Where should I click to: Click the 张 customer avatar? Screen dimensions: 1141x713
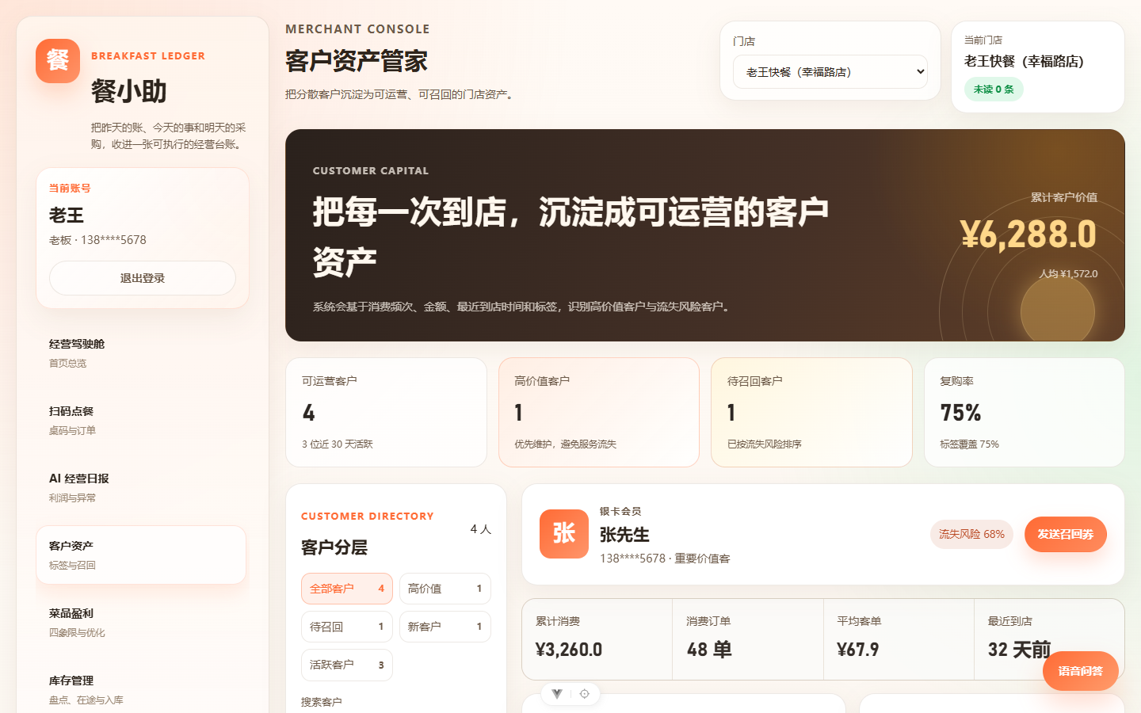564,534
